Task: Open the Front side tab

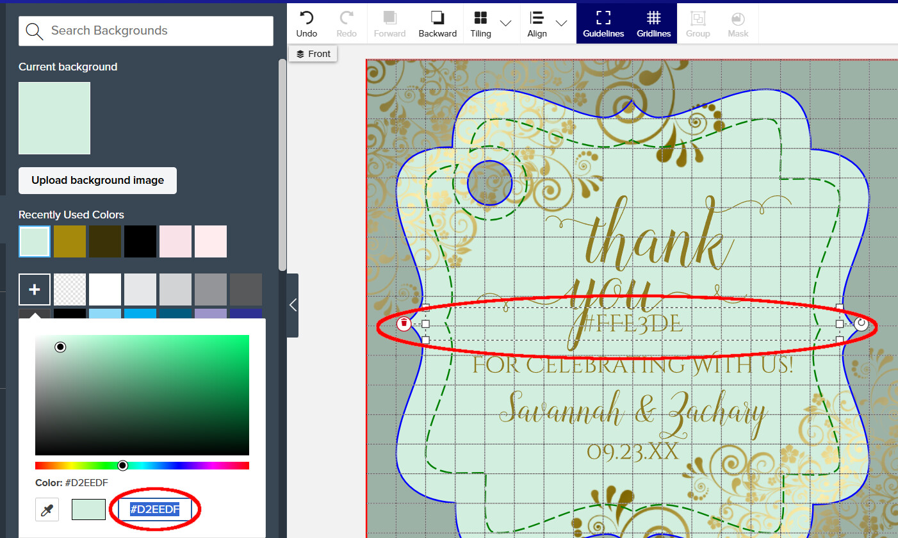Action: point(313,54)
